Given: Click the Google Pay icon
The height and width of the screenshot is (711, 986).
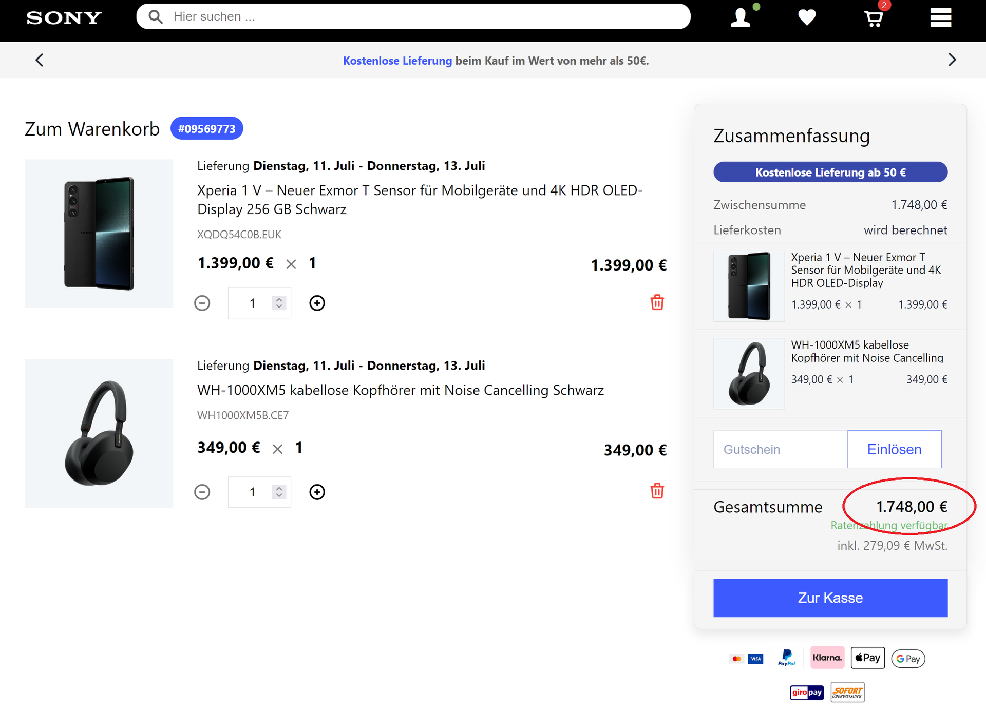Looking at the screenshot, I should tap(908, 659).
